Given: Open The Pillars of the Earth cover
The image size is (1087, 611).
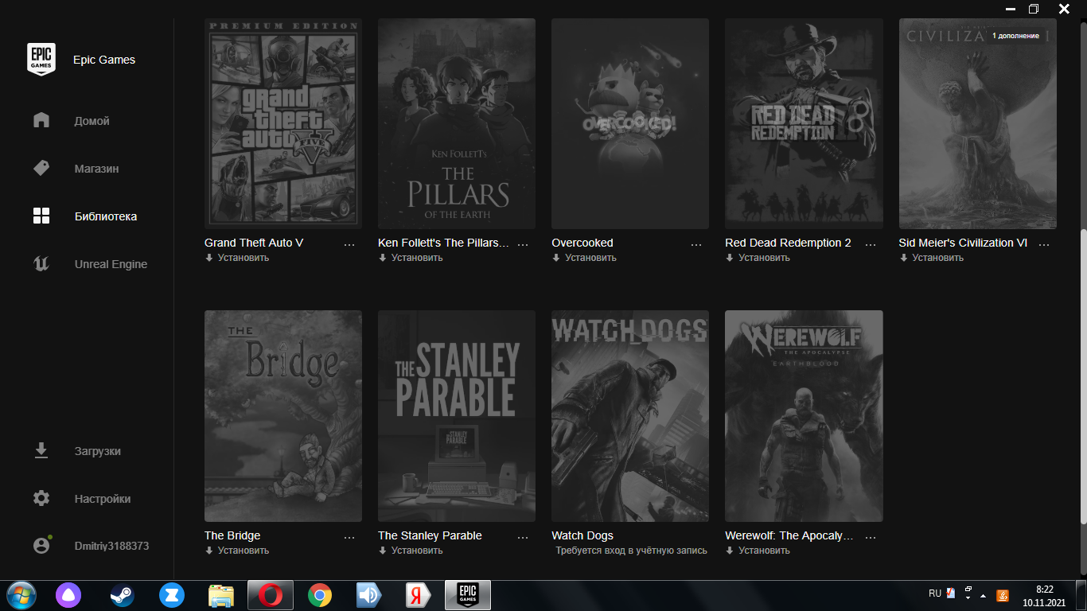Looking at the screenshot, I should 457,123.
